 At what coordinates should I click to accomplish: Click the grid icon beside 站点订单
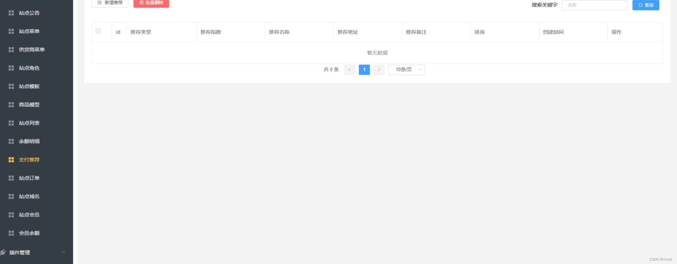[x=11, y=178]
